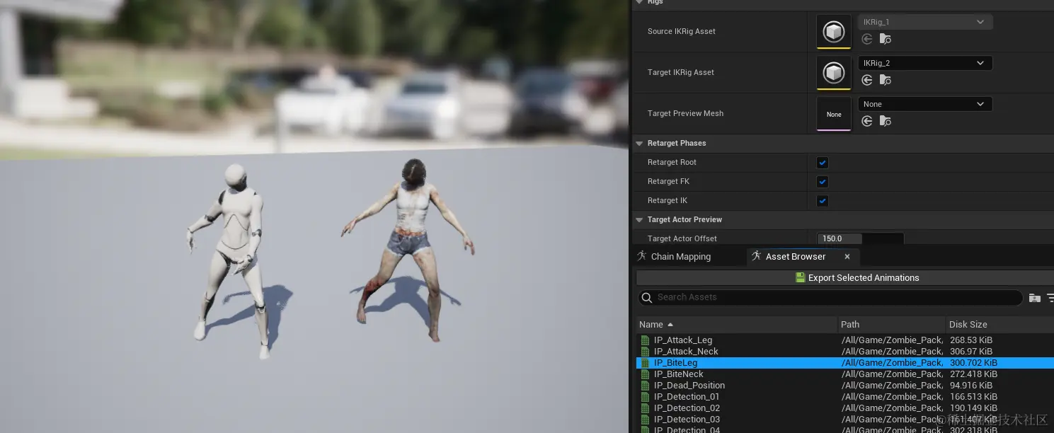Use selected asset for Target IKRig Asset
This screenshot has width=1054, height=433.
[x=866, y=80]
